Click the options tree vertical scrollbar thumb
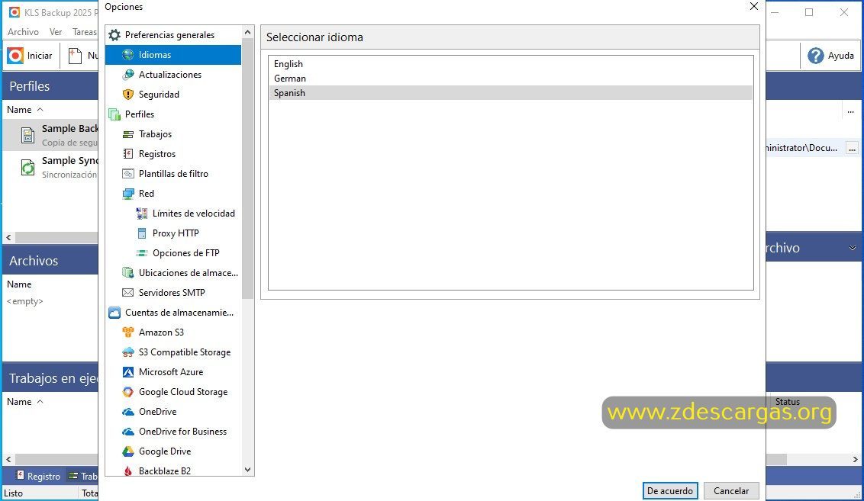The image size is (864, 501). click(247, 169)
